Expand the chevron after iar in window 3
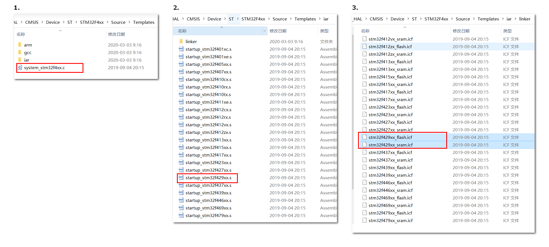Viewport: 549px width, 247px height. pyautogui.click(x=515, y=19)
